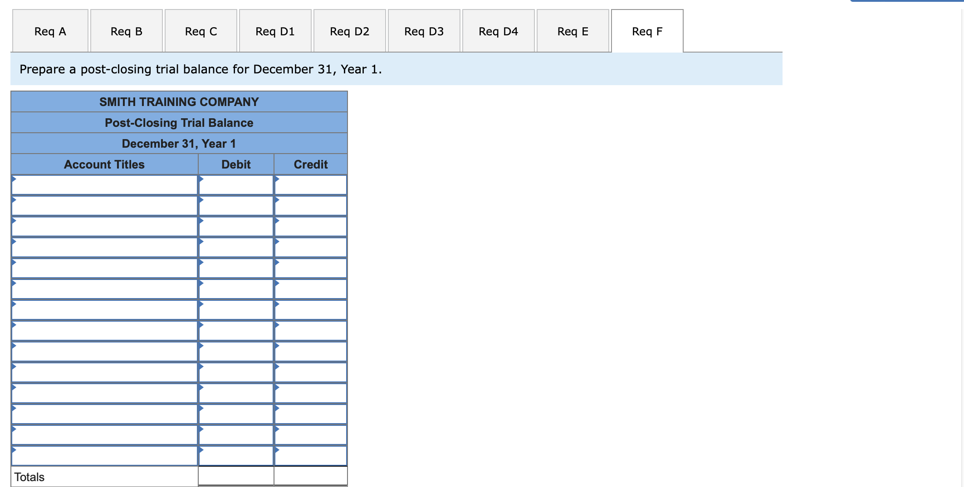Click the first Debit input cell
This screenshot has width=964, height=487.
(236, 184)
